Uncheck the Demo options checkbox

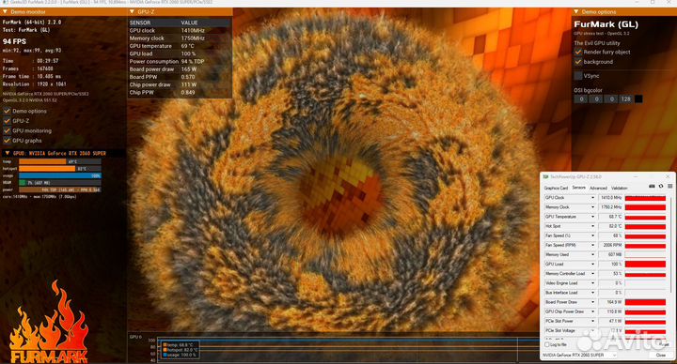[x=7, y=111]
